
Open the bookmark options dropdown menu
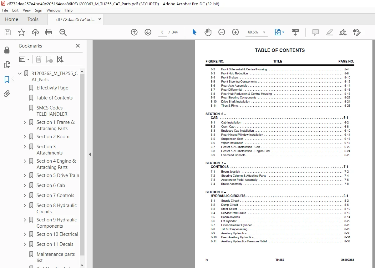(24, 59)
